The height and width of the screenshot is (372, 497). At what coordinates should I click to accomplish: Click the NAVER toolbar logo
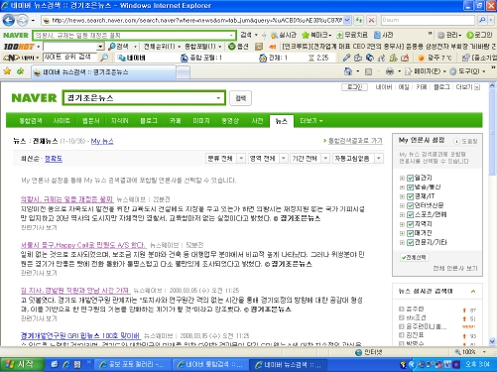click(x=16, y=35)
